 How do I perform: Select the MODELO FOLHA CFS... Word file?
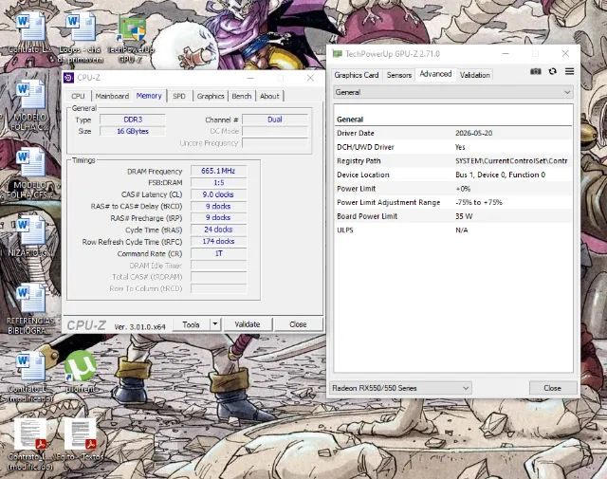click(x=29, y=173)
